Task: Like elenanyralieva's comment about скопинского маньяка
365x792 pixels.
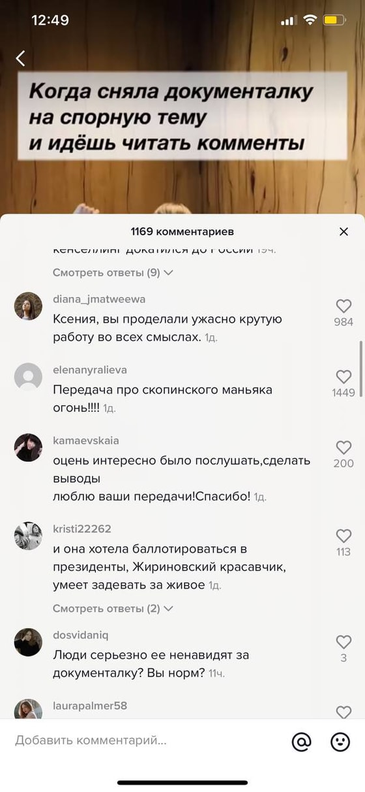Action: click(x=343, y=376)
